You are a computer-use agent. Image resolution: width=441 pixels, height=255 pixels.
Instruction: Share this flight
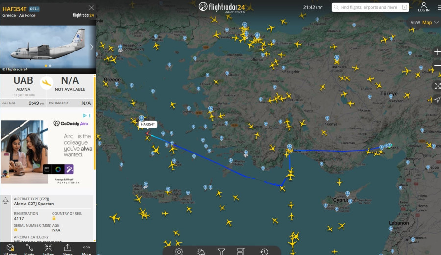[67, 249]
